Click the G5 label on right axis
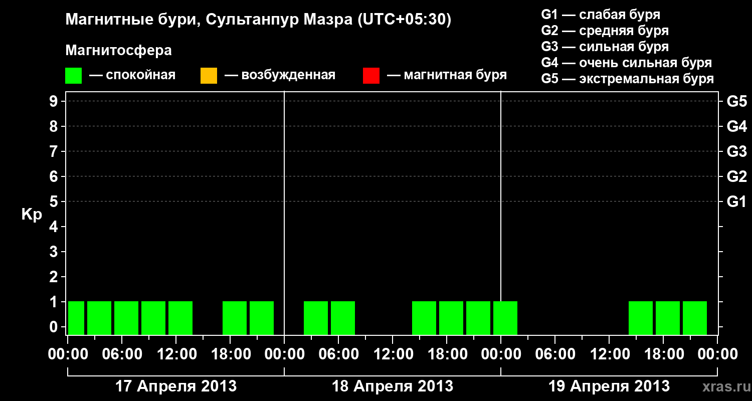The height and width of the screenshot is (401, 752). 736,101
